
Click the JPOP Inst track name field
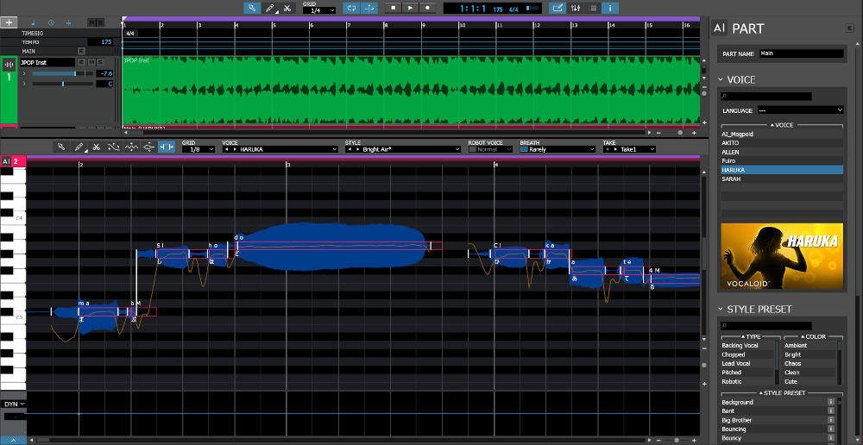pos(47,62)
